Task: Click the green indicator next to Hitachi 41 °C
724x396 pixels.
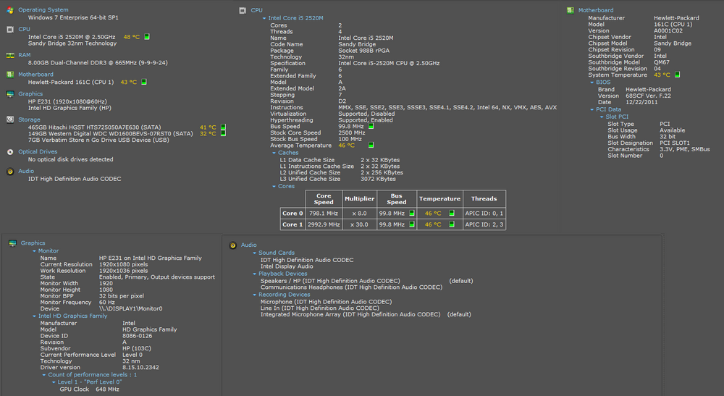Action: pos(223,127)
